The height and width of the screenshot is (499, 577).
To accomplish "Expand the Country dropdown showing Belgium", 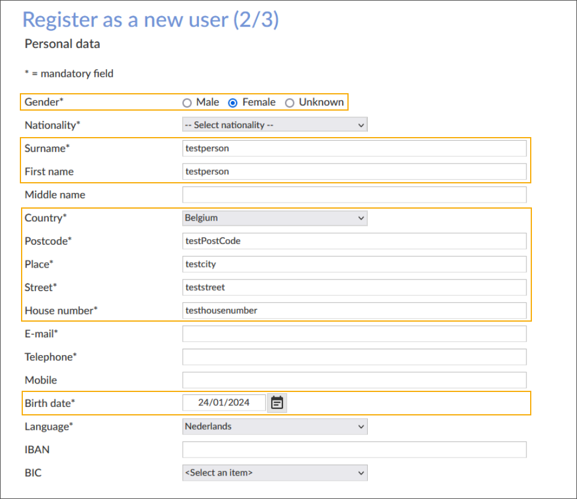I will tap(275, 218).
